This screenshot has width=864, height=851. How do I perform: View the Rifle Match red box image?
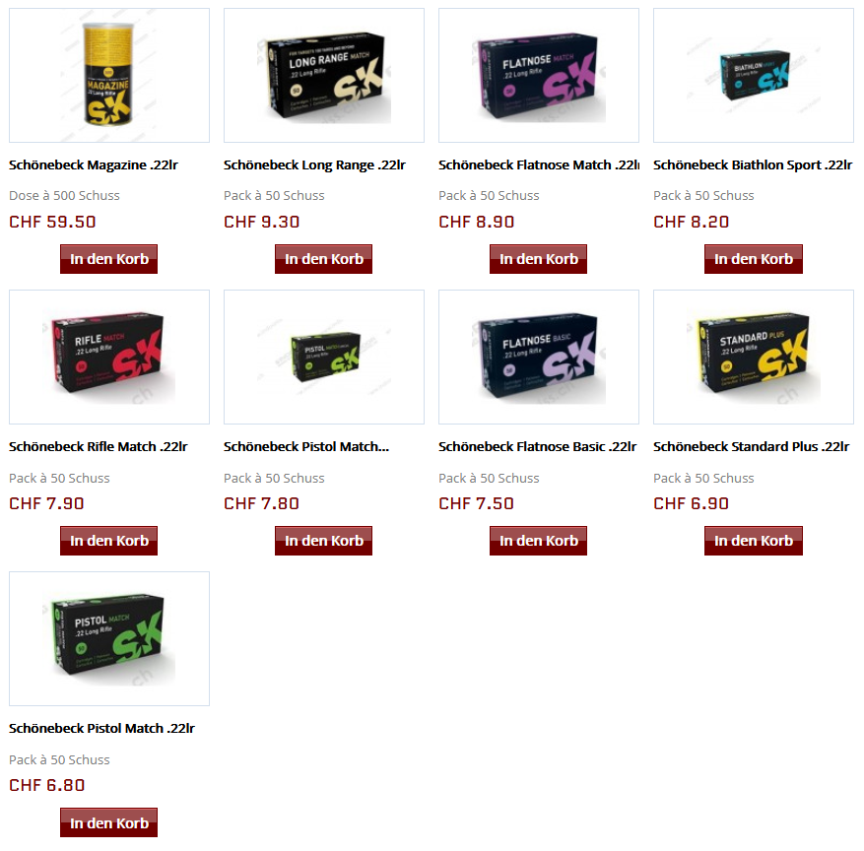click(x=109, y=357)
